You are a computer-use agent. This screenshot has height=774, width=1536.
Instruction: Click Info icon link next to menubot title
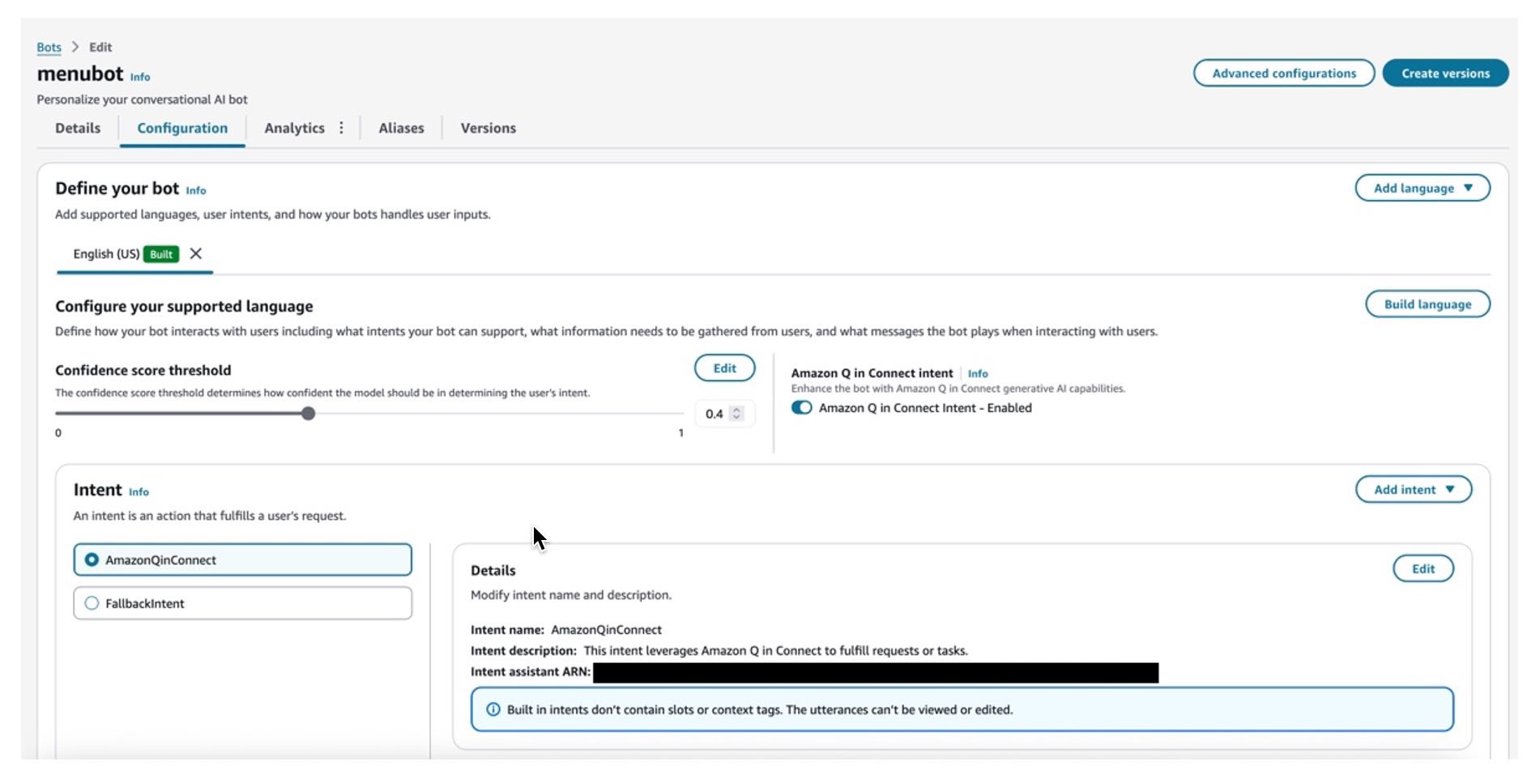tap(140, 77)
